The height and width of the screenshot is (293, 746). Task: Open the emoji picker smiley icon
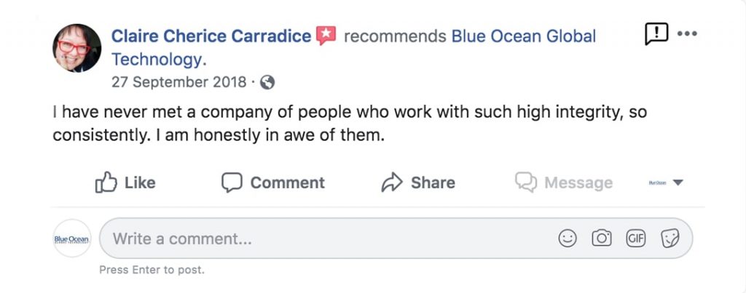pyautogui.click(x=567, y=238)
